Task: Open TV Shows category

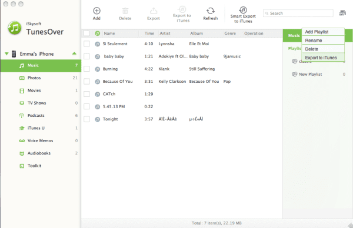Action: (41, 103)
